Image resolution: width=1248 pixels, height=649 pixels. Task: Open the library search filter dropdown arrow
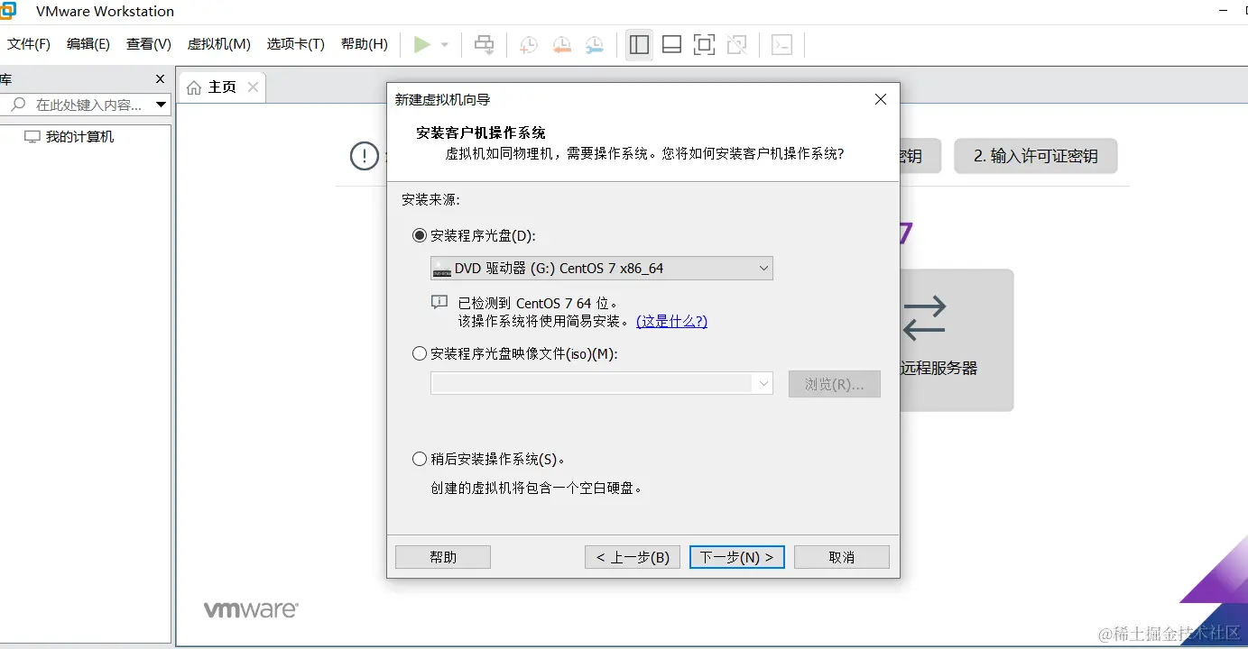[161, 105]
